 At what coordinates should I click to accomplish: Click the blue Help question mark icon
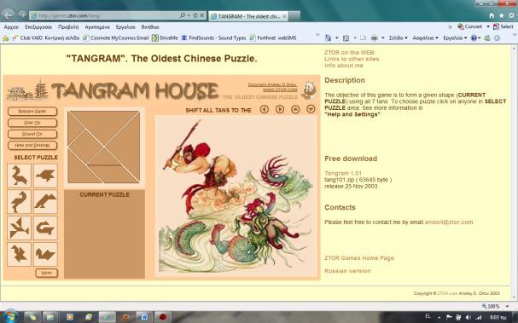(474, 38)
